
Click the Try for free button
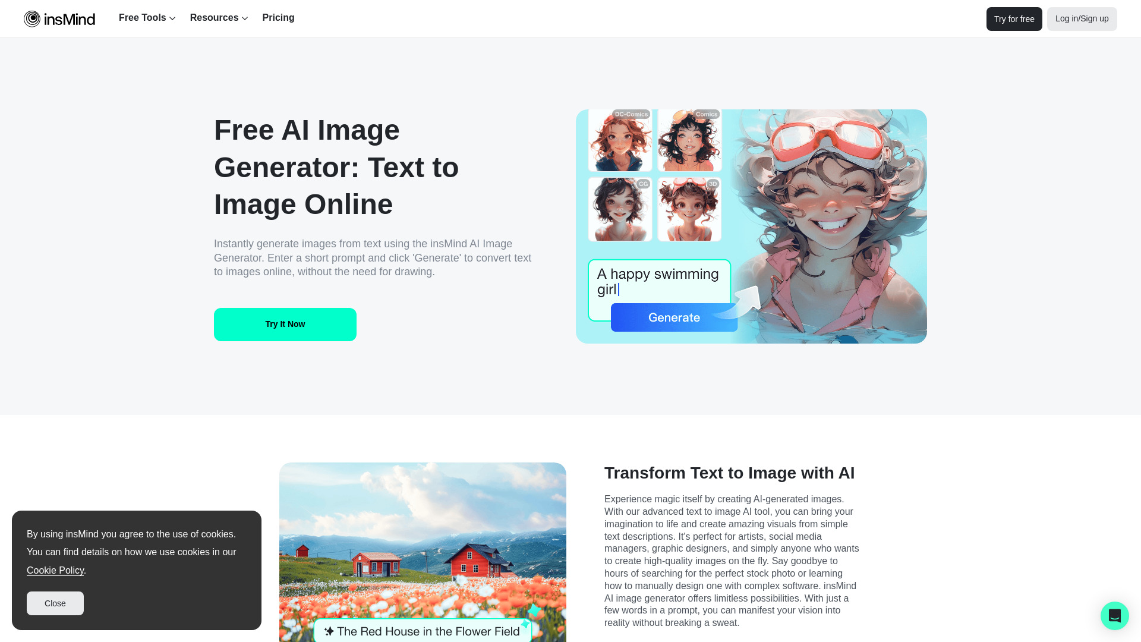pos(1014,19)
